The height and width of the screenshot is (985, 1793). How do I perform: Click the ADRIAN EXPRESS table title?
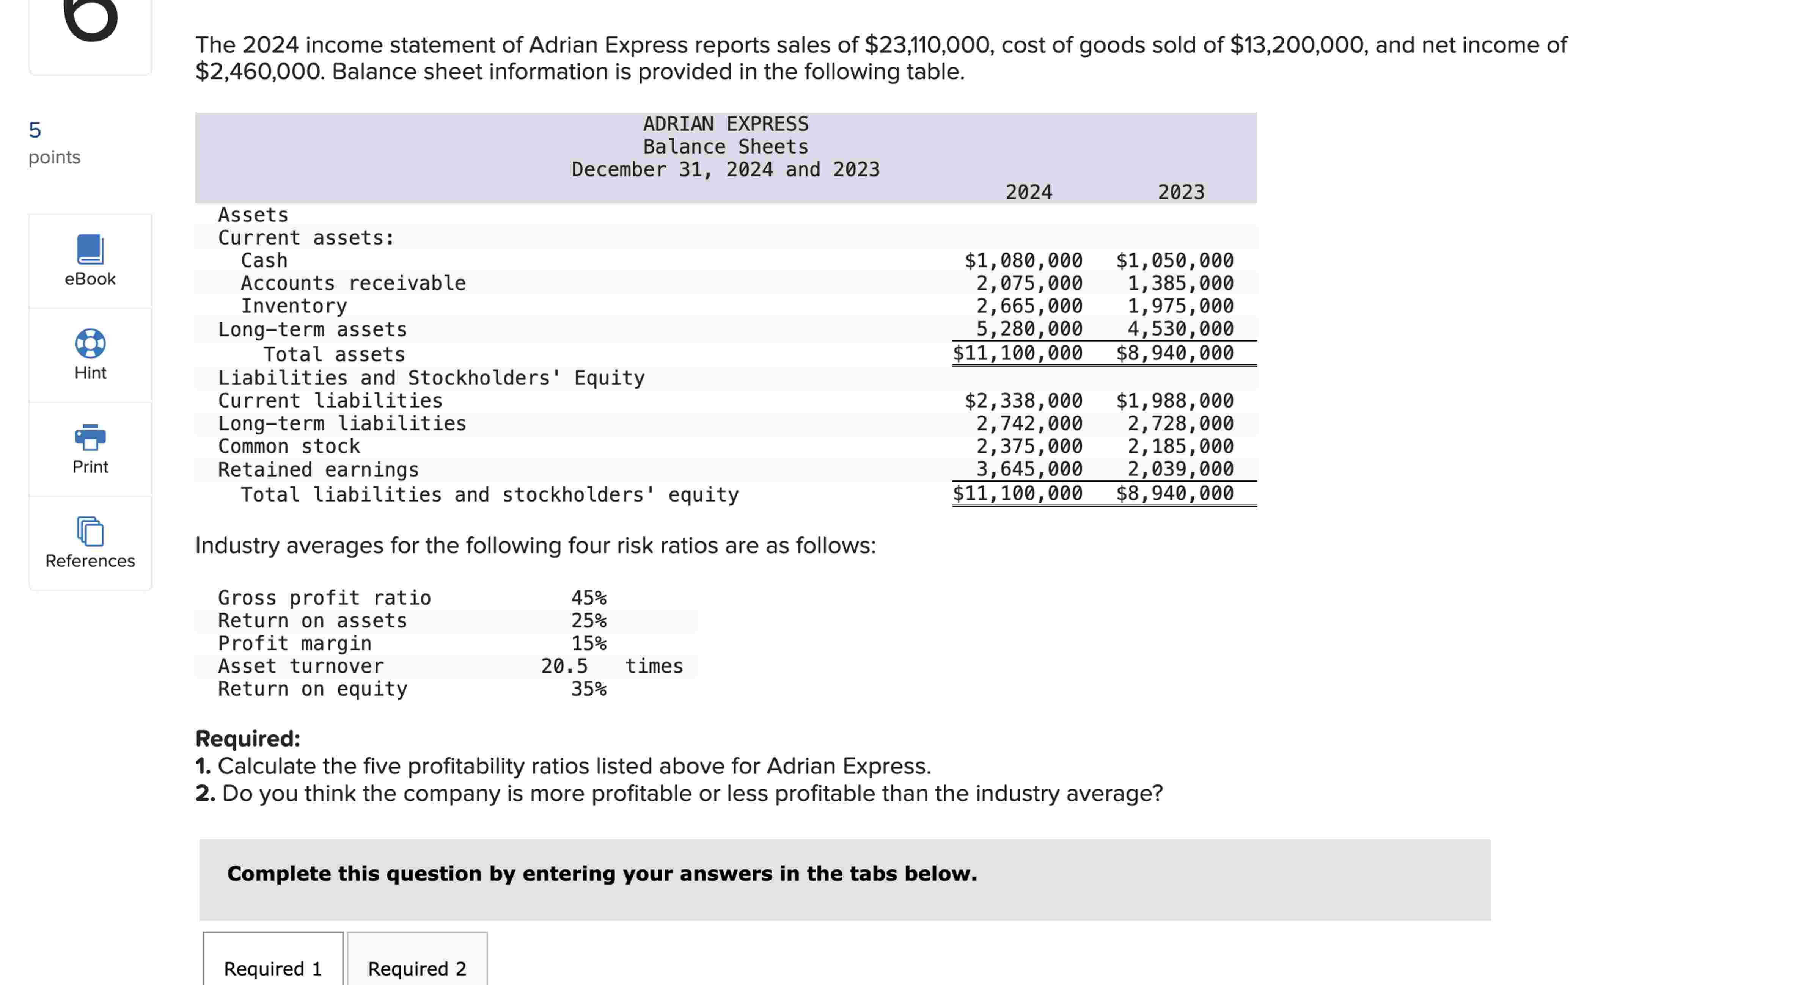725,124
